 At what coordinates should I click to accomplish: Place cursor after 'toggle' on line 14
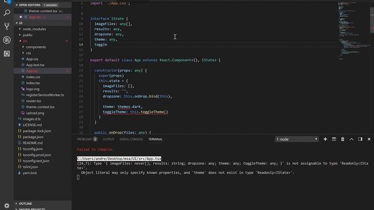[108, 44]
